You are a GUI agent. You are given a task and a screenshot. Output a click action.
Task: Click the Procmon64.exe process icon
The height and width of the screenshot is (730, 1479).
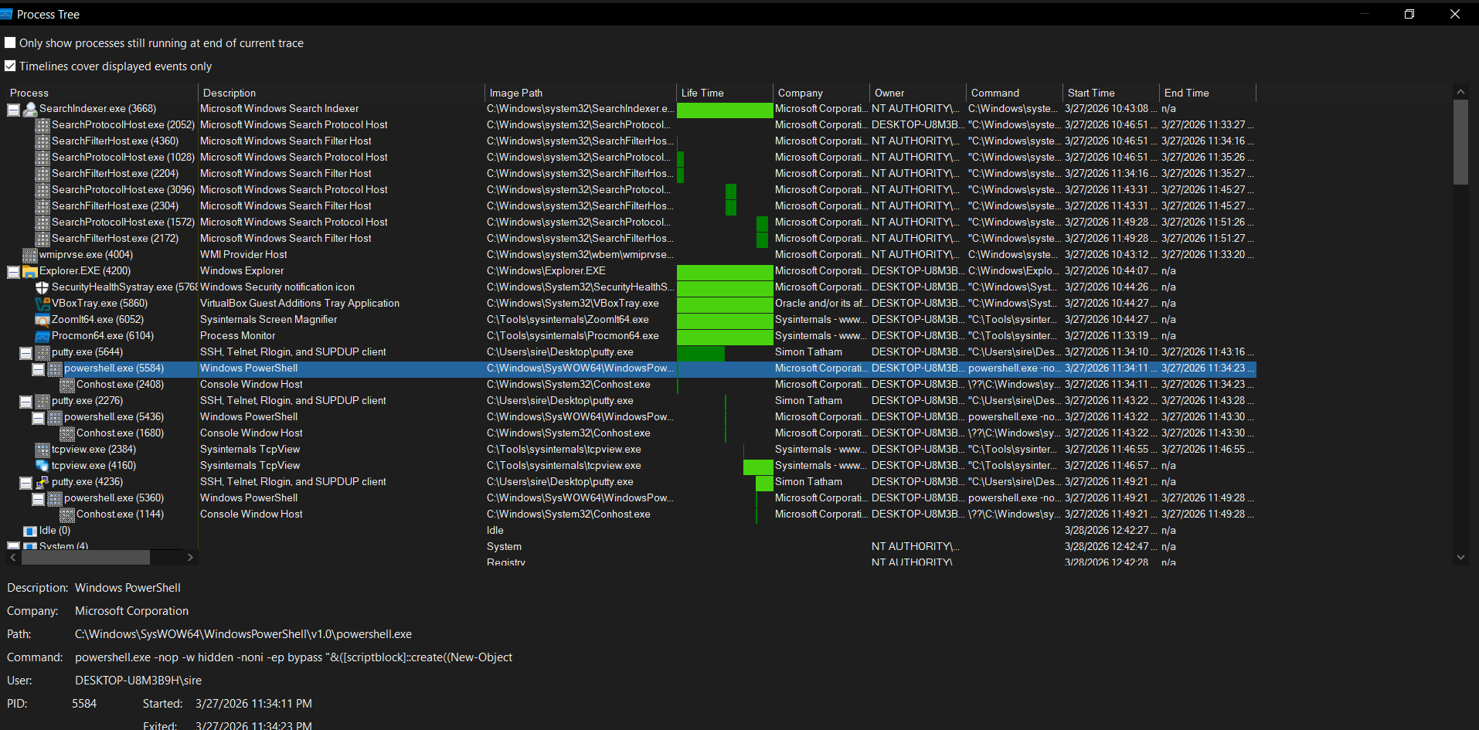(42, 336)
